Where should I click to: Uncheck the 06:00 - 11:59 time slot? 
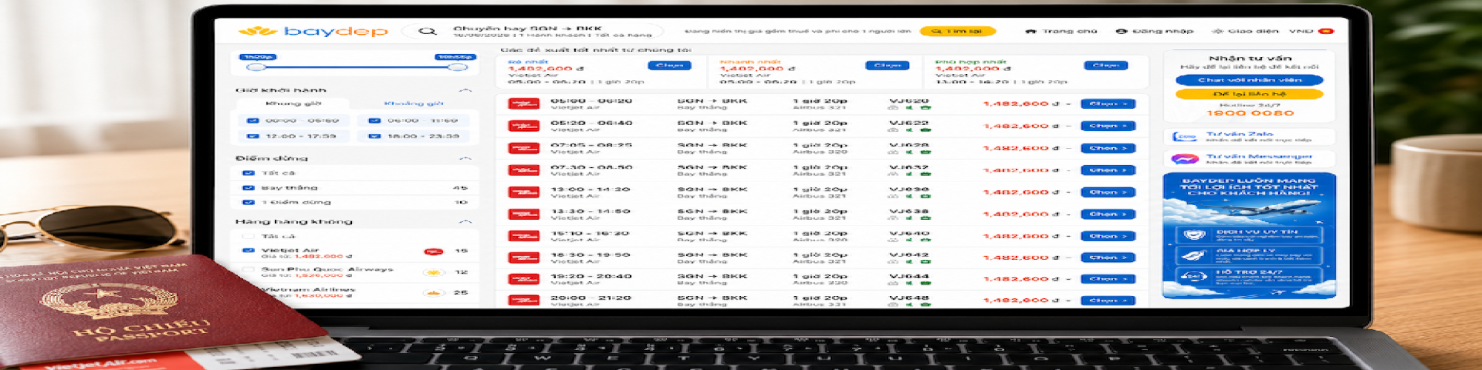coord(374,120)
